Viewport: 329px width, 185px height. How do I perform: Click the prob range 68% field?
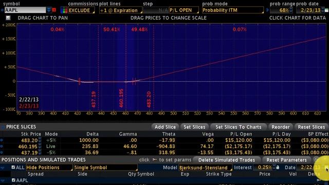tap(281, 10)
